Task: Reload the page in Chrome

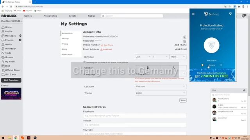Action: [11, 7]
